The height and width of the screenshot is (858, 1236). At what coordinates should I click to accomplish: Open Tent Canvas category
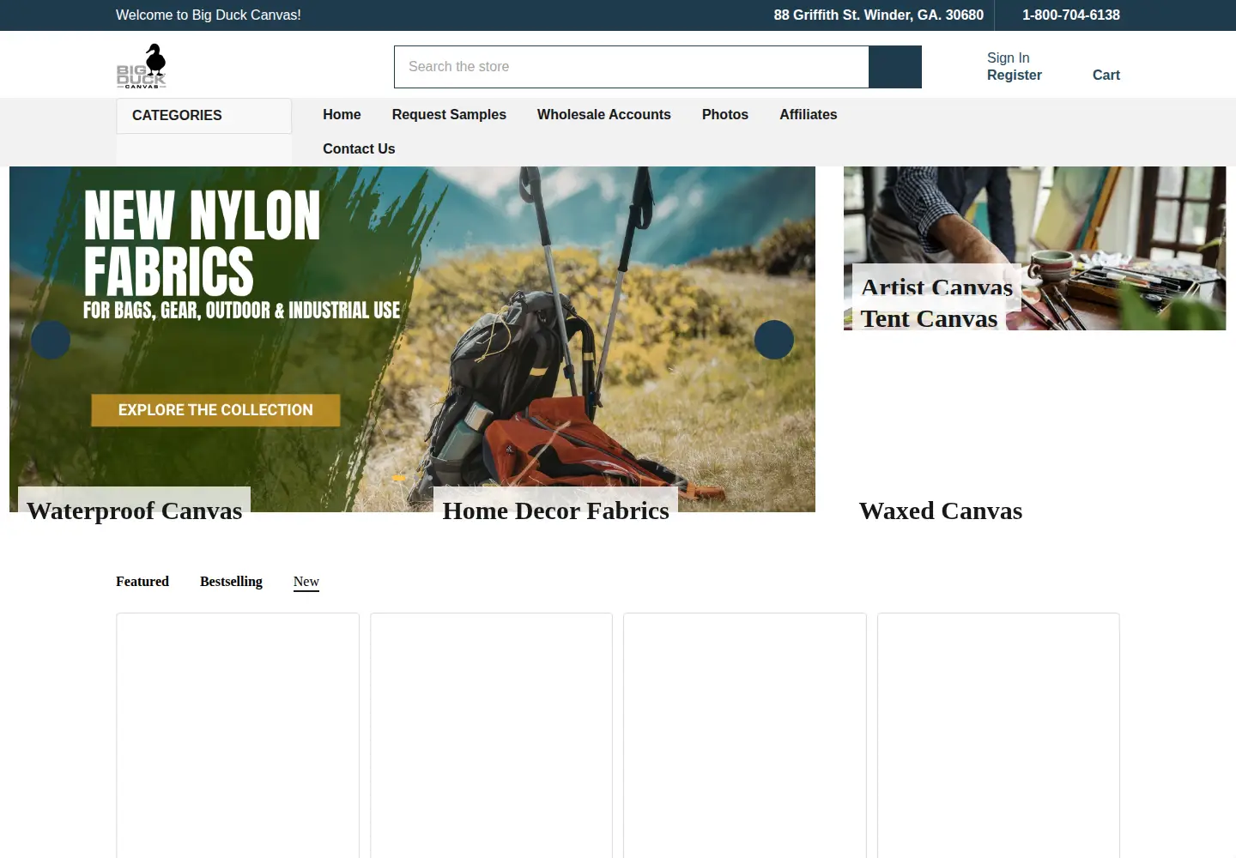pos(929,318)
